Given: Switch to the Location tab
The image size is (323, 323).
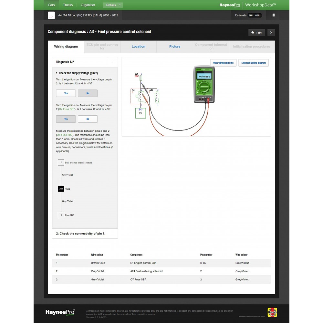Looking at the screenshot, I should 138,47.
